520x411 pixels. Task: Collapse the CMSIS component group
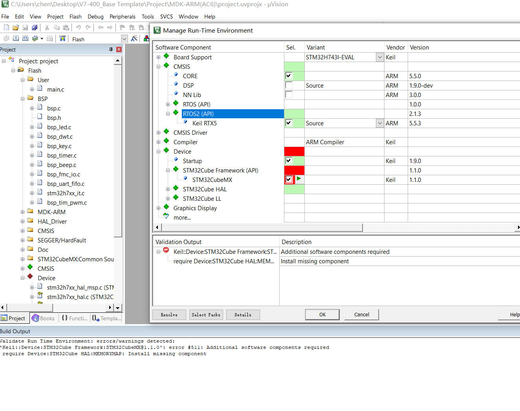click(x=159, y=66)
